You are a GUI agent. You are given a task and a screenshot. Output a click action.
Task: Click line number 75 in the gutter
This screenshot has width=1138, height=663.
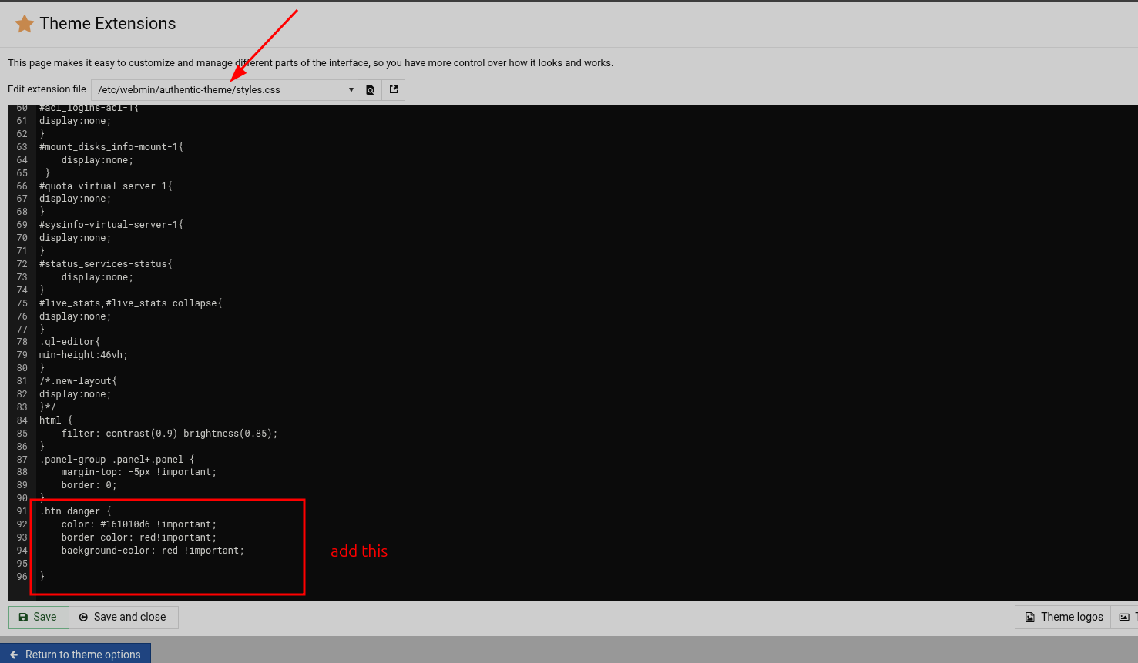(x=22, y=303)
